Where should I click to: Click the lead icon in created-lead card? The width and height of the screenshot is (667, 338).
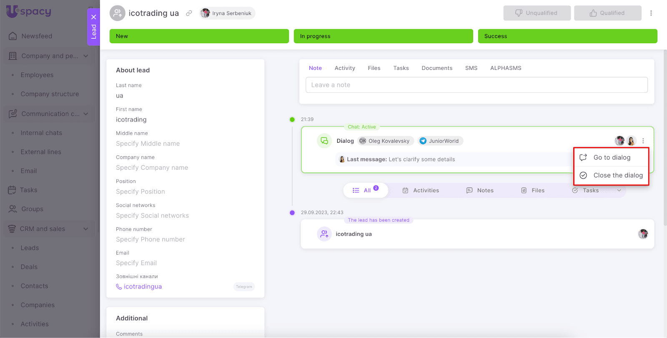click(324, 234)
